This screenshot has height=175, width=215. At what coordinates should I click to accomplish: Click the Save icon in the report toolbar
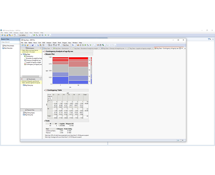[x=32, y=45]
